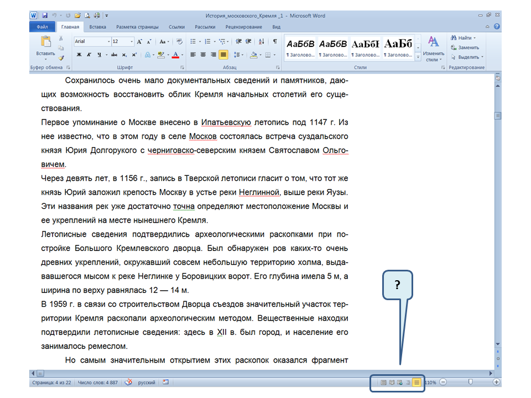The image size is (531, 398).
Task: Toggle justify alignment button
Action: click(223, 55)
